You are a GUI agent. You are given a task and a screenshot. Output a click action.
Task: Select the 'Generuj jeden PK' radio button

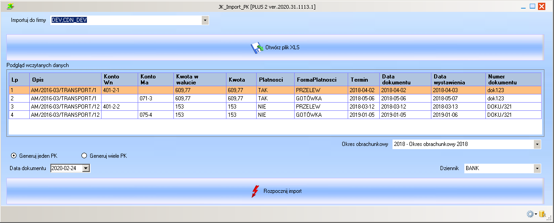pyautogui.click(x=14, y=156)
